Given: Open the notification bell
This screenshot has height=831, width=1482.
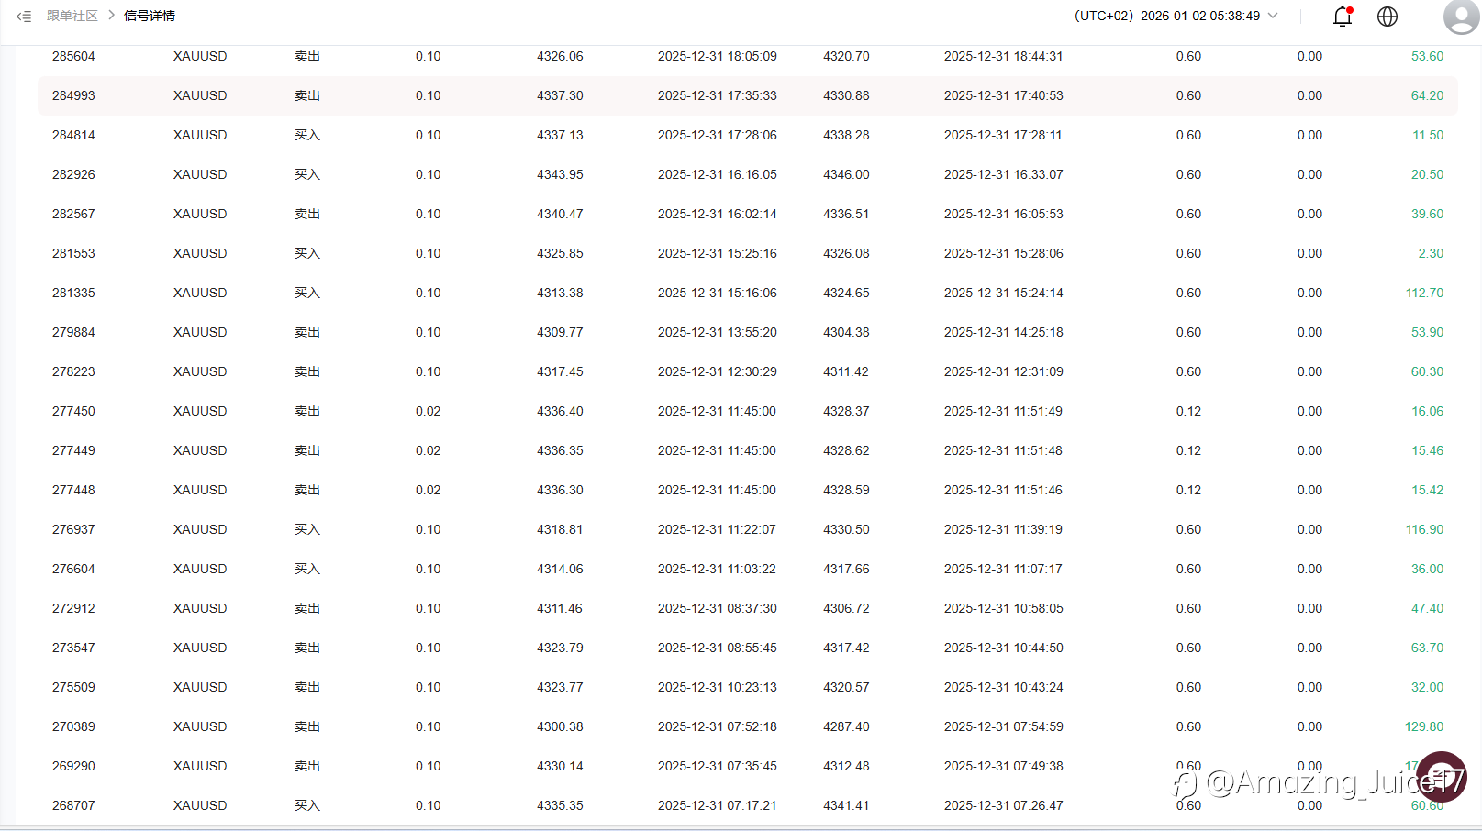Looking at the screenshot, I should click(x=1343, y=17).
